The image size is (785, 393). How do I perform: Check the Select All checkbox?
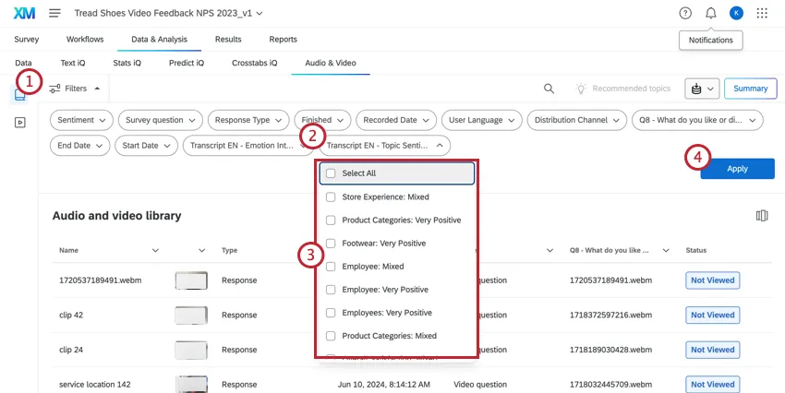(x=331, y=173)
